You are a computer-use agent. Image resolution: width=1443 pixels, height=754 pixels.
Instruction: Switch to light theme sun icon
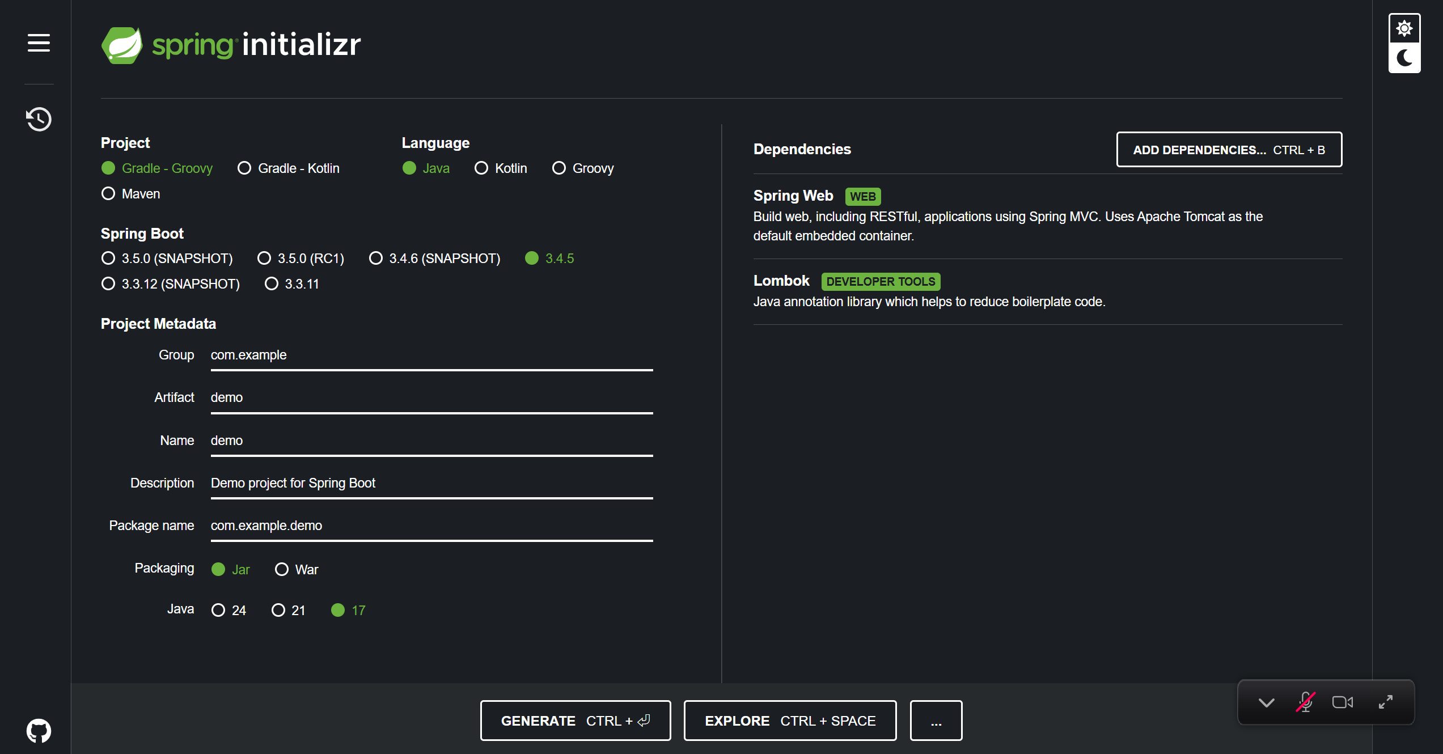(x=1404, y=28)
